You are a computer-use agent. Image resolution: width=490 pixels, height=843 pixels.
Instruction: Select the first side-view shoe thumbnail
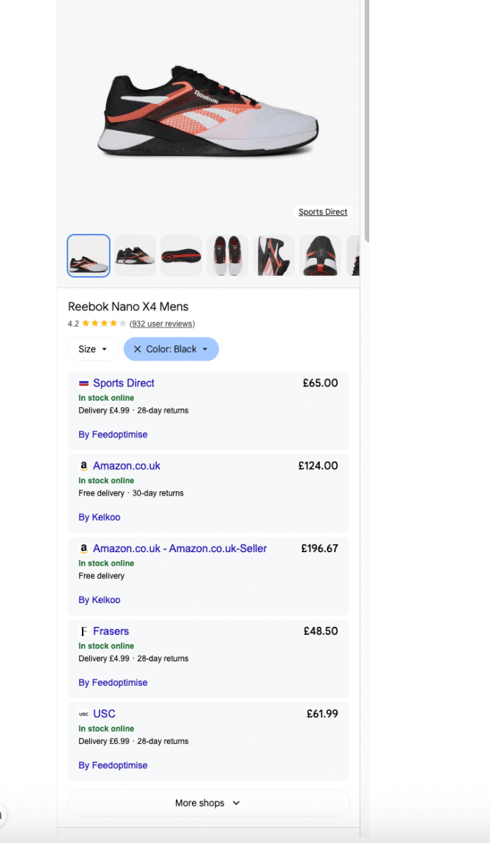tap(88, 256)
